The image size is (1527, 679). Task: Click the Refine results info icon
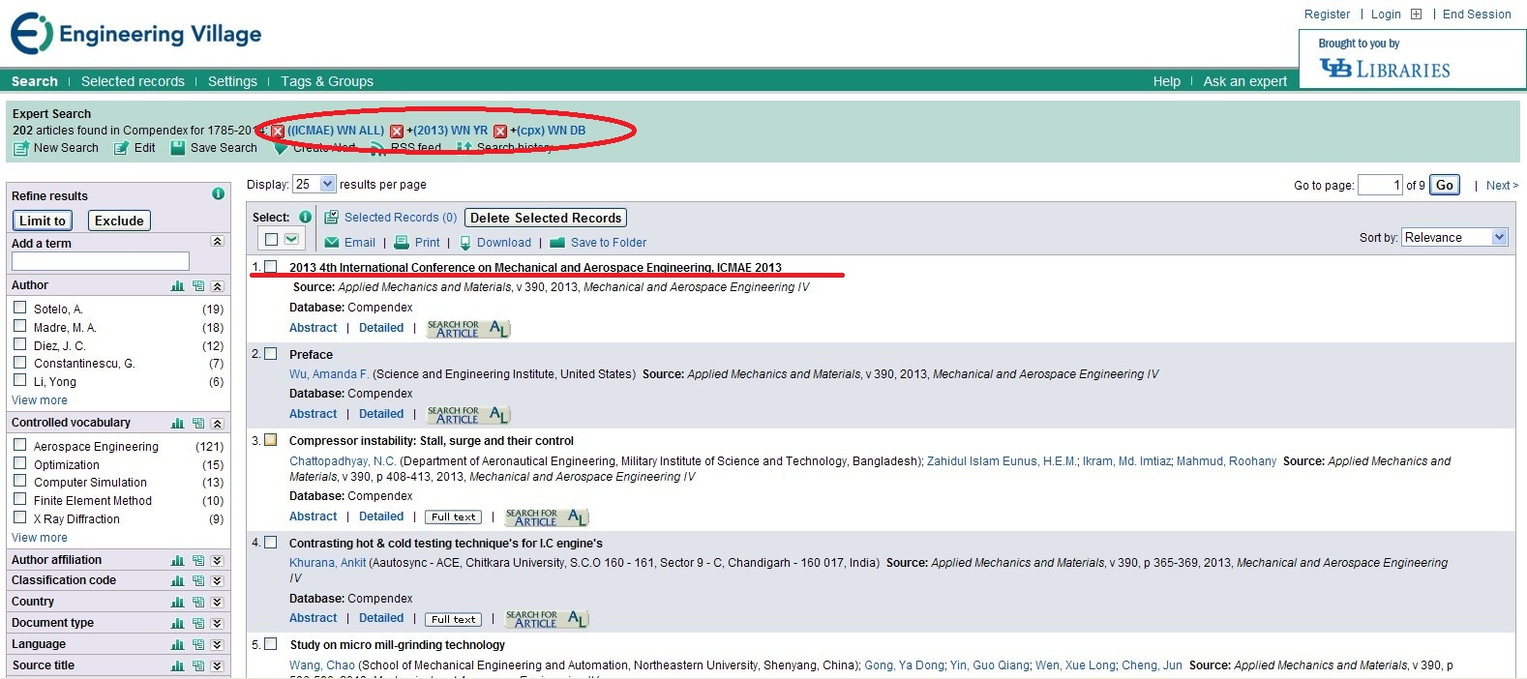click(218, 194)
